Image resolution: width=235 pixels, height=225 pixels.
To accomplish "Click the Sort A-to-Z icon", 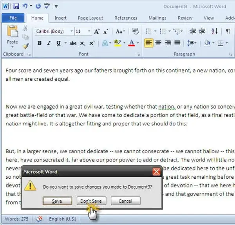I will (x=214, y=31).
